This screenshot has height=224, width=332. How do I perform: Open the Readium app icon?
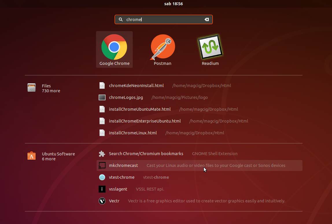(x=210, y=47)
